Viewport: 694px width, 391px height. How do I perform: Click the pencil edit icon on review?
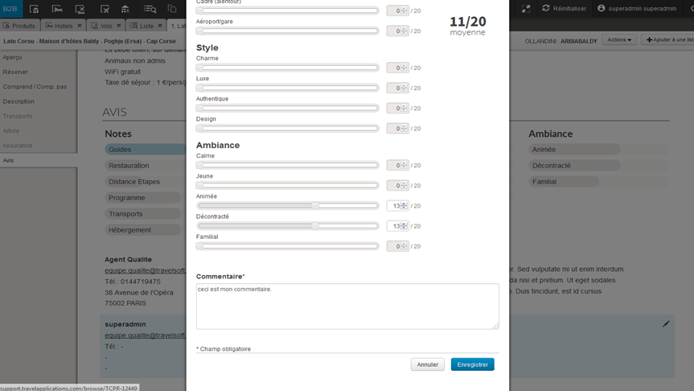666,324
